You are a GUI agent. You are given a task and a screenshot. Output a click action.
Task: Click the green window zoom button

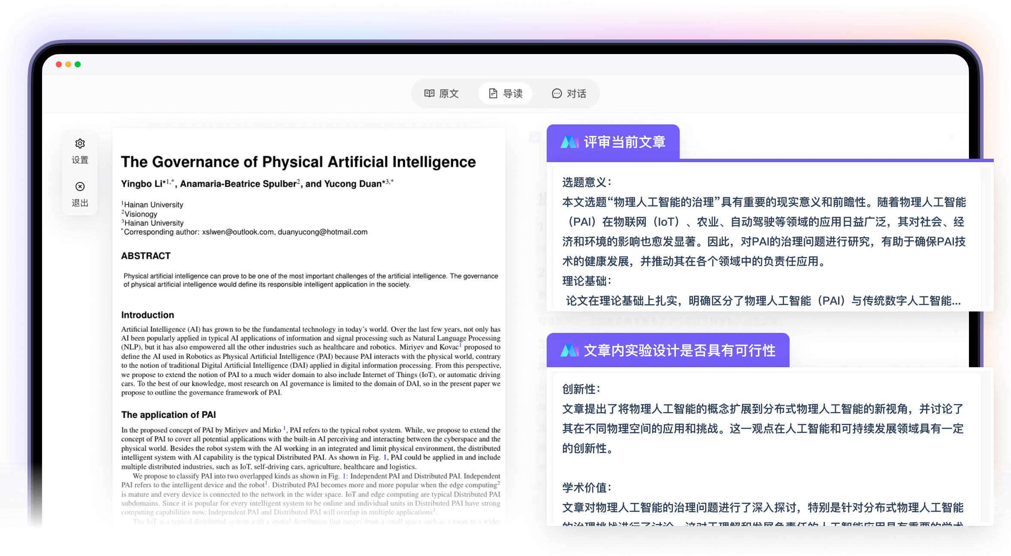78,64
